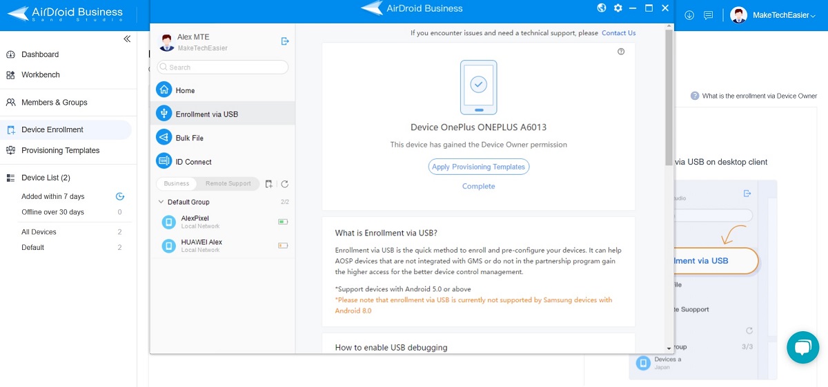The height and width of the screenshot is (387, 828).
Task: Refresh the device list
Action: (x=284, y=184)
